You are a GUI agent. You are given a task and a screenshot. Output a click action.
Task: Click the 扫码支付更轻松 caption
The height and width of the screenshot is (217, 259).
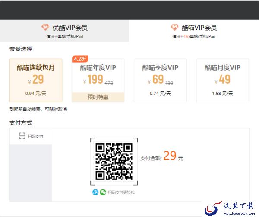point(121,192)
